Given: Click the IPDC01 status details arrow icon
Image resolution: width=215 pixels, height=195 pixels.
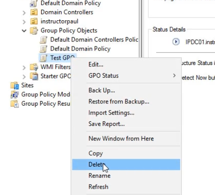Looking at the screenshot, I should point(176,42).
